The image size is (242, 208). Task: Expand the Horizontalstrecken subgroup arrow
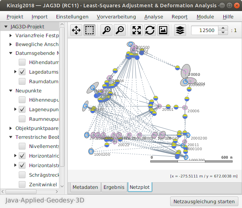15,165
